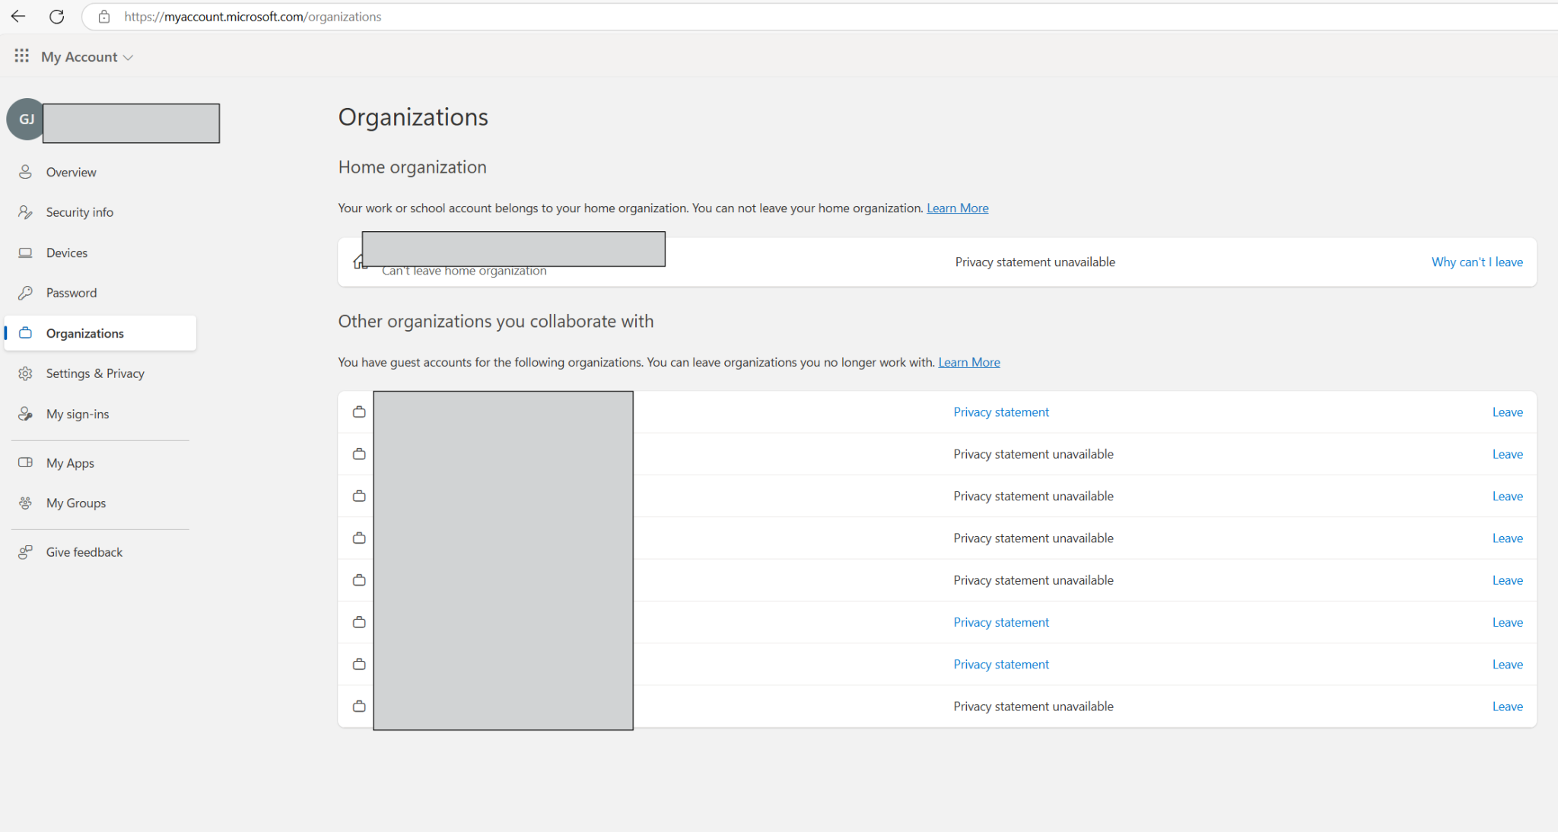Viewport: 1558px width, 832px height.
Task: Select the Devices sidebar icon
Action: point(25,252)
